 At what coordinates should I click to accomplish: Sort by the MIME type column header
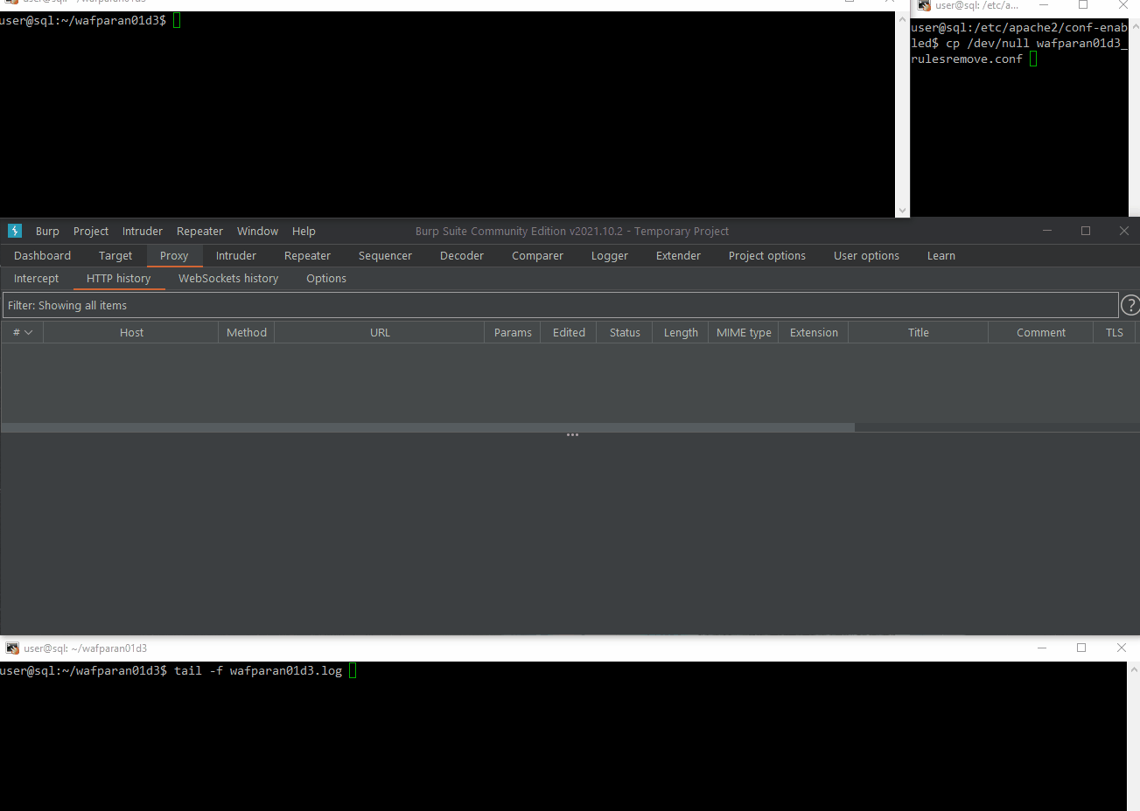pos(744,333)
